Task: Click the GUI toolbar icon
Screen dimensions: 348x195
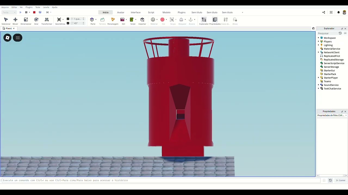Action: 122,19
